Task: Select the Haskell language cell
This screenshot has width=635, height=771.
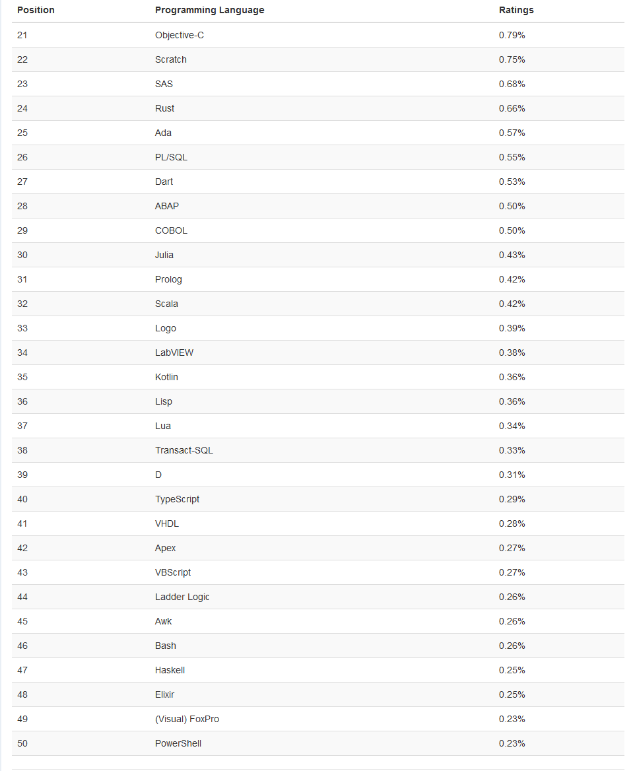Action: [170, 670]
